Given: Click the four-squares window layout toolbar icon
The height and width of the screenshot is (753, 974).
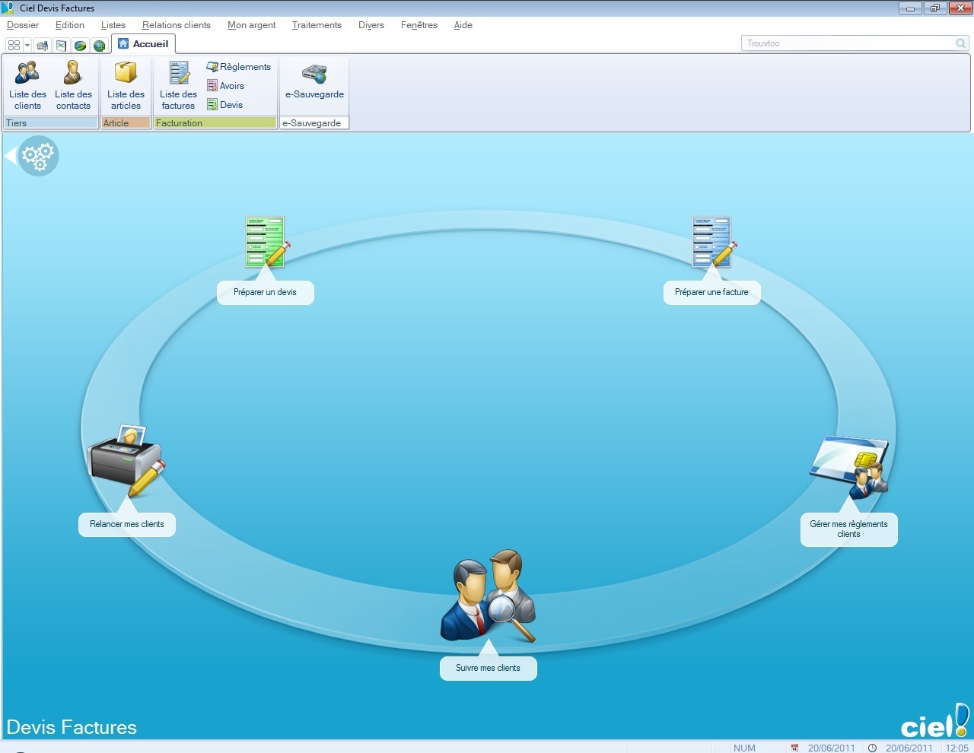Looking at the screenshot, I should (14, 45).
